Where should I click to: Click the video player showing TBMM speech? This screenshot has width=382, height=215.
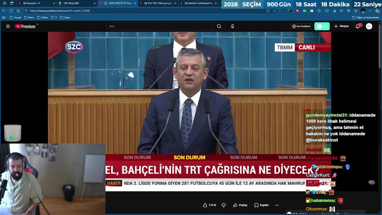click(x=190, y=111)
